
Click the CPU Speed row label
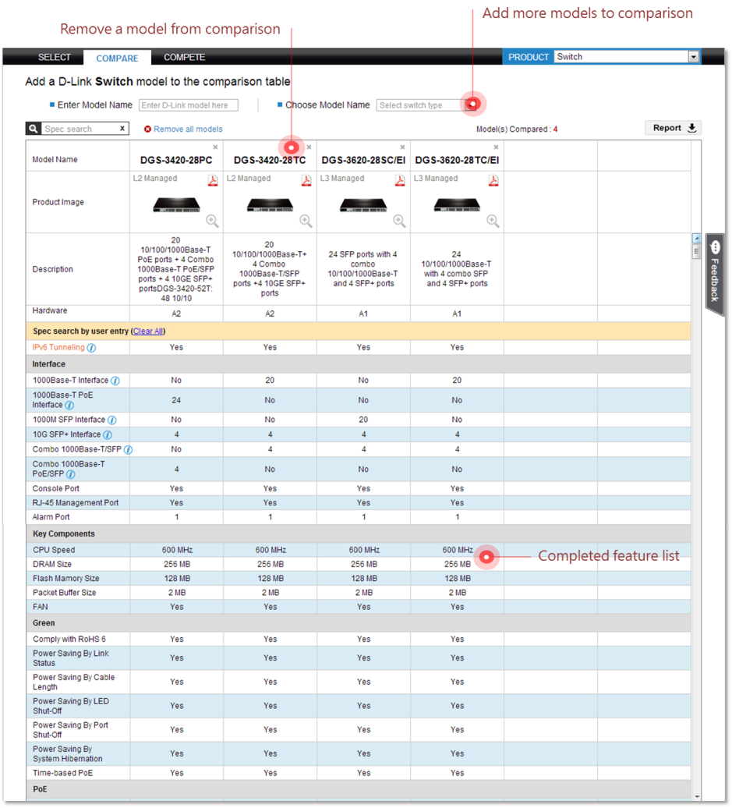pos(54,550)
